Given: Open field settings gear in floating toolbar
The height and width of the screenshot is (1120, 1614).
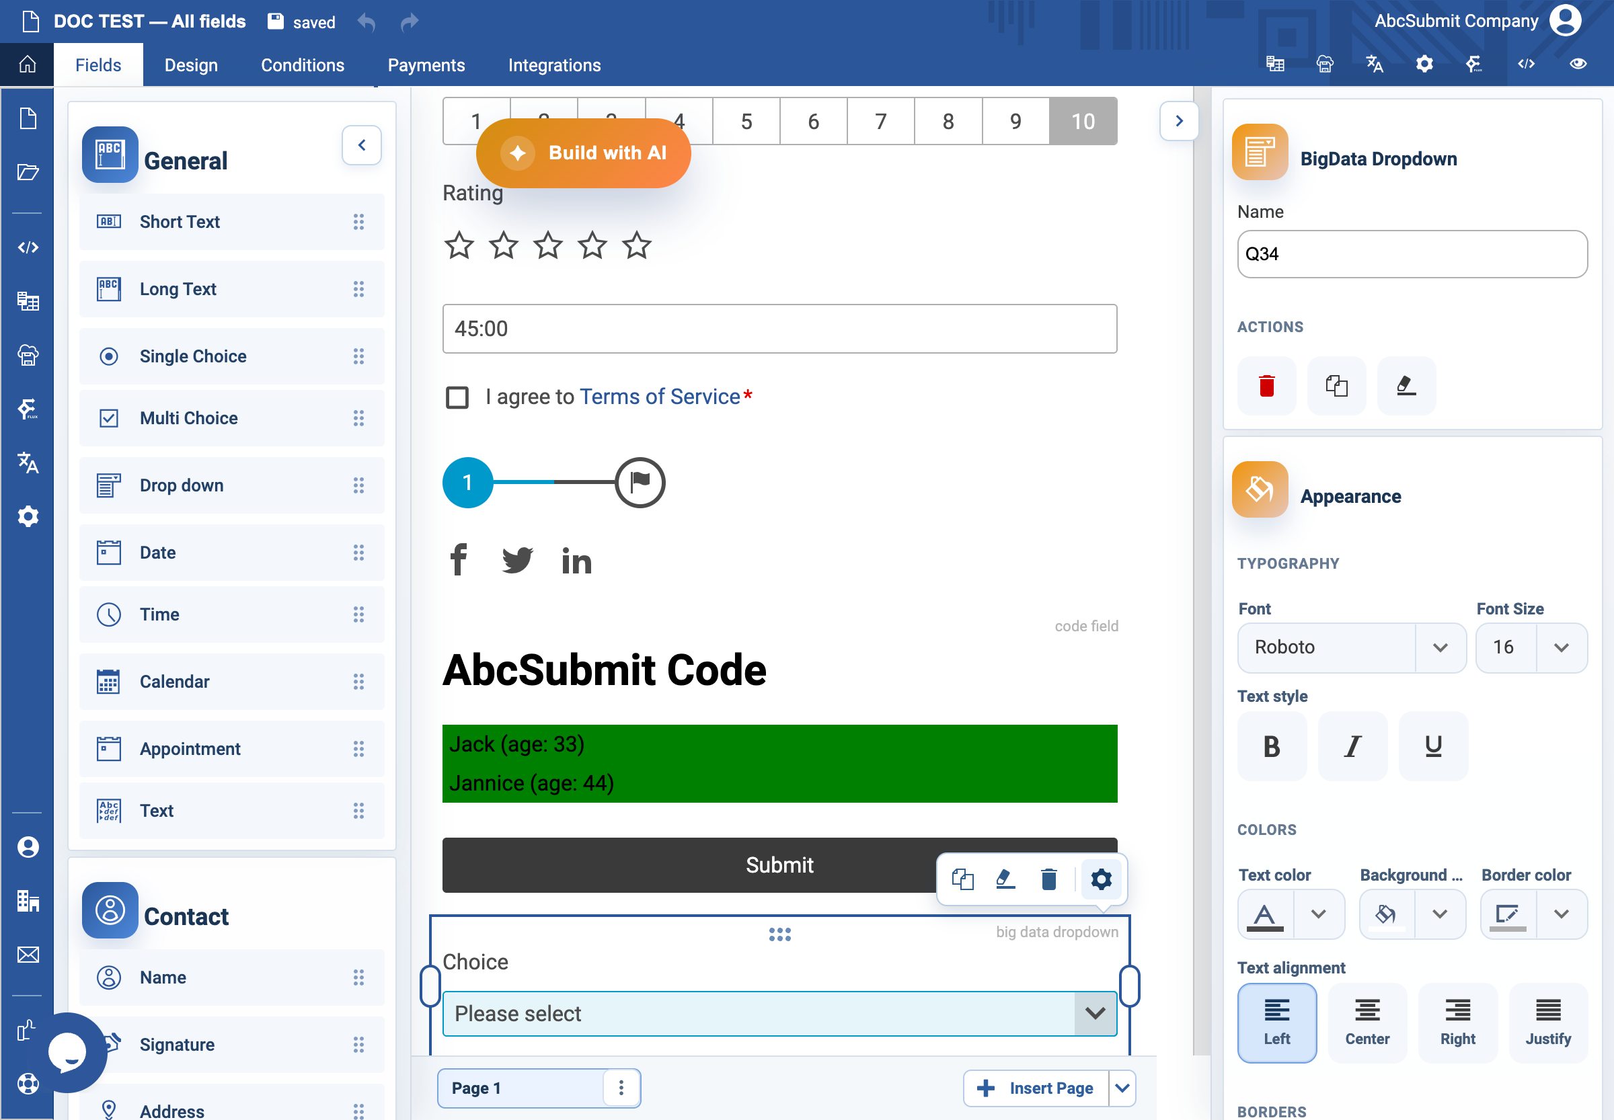Looking at the screenshot, I should point(1101,879).
